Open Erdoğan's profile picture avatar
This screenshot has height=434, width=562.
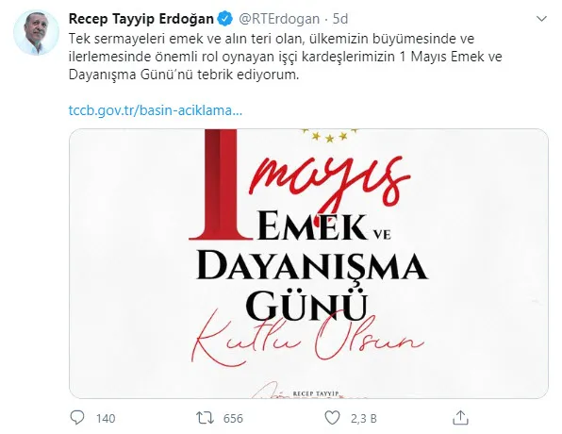36,33
